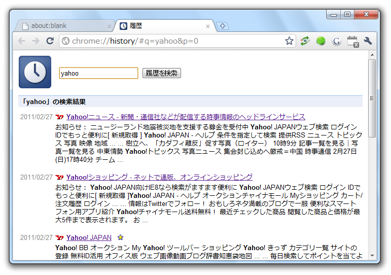Bookmark page with the star icon
This screenshot has width=391, height=275.
pyautogui.click(x=289, y=41)
